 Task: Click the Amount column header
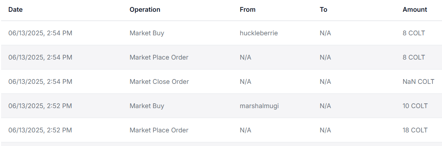click(415, 10)
